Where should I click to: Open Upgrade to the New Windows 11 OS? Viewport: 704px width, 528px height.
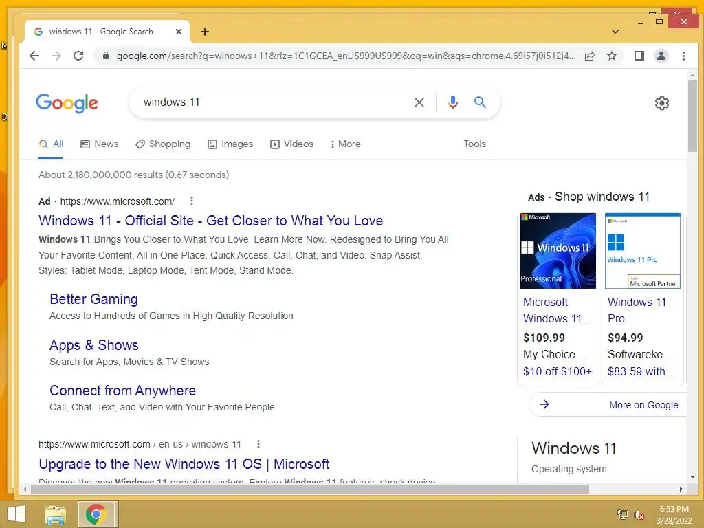(184, 464)
